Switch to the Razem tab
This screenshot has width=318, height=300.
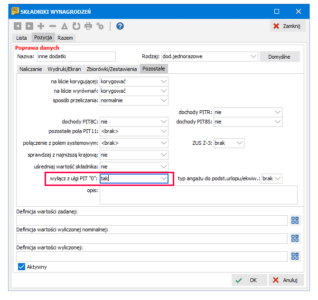click(x=65, y=38)
